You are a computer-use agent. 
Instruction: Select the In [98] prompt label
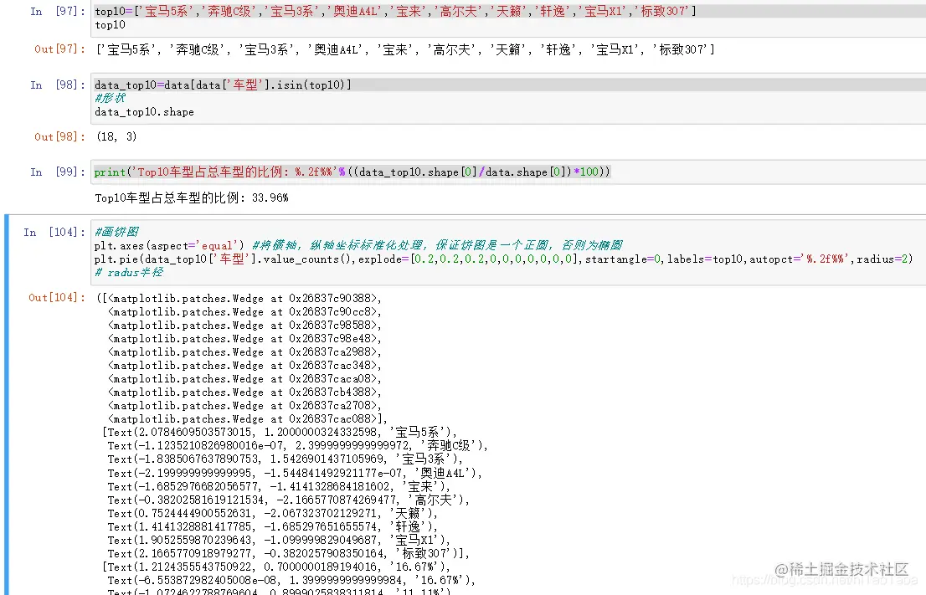tap(57, 85)
